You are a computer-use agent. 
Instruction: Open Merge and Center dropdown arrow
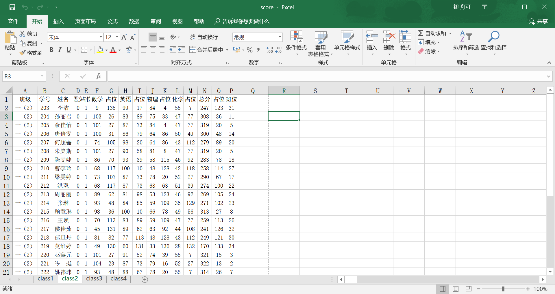[227, 50]
